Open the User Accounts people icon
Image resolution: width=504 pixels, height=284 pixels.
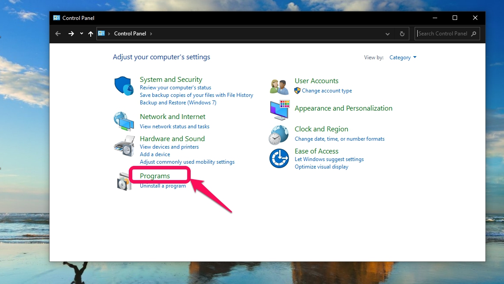click(279, 87)
